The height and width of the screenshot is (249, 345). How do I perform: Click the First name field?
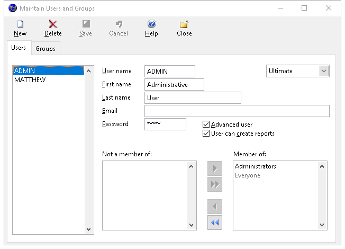tap(174, 85)
